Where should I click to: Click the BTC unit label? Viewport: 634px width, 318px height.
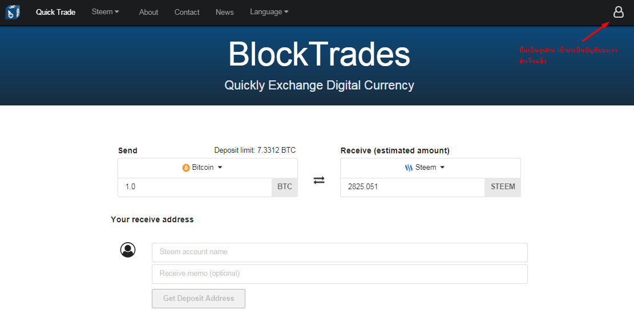pos(285,187)
